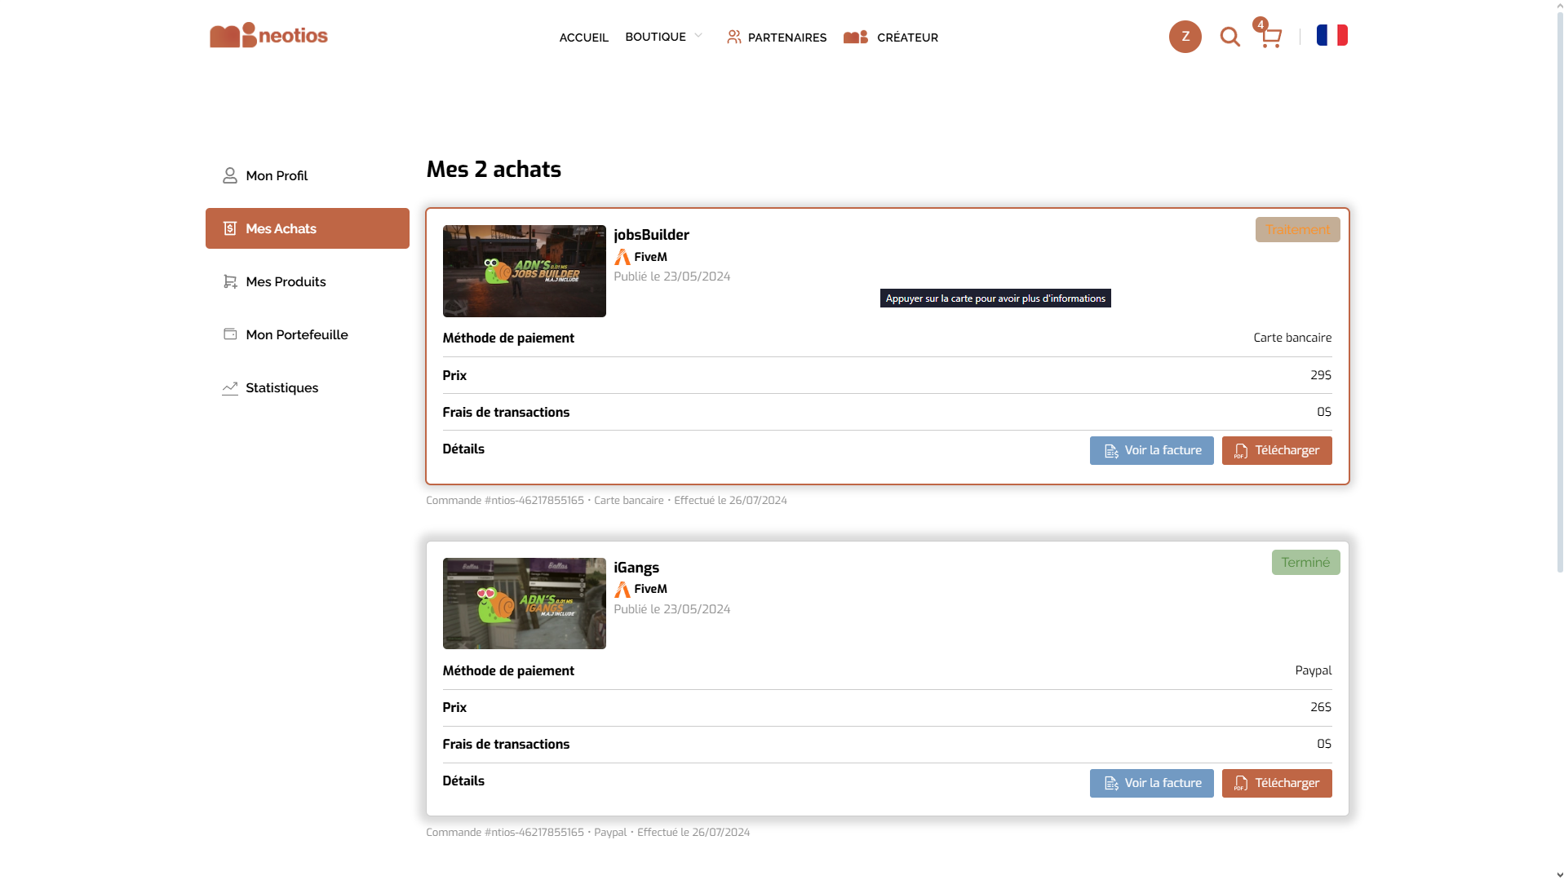The image size is (1564, 880).
Task: Open the search magnifier icon
Action: point(1229,37)
